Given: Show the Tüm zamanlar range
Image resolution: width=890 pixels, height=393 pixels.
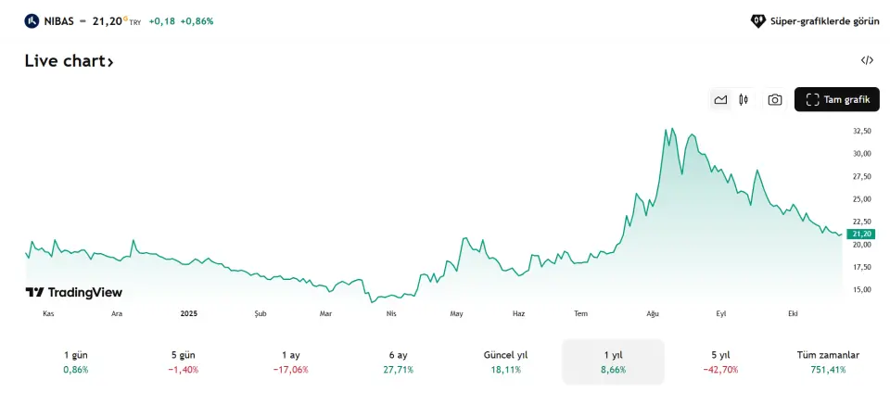Looking at the screenshot, I should [x=828, y=361].
